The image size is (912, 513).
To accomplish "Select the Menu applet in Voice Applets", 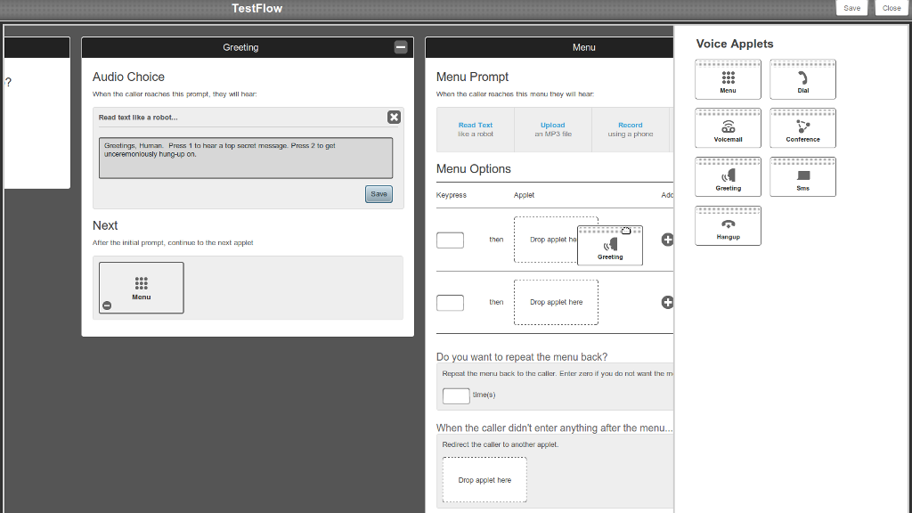I will [728, 79].
